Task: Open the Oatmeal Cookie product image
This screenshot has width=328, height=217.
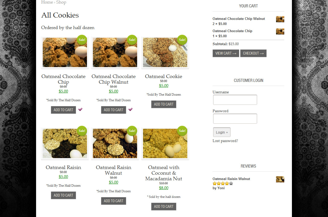Action: [165, 53]
